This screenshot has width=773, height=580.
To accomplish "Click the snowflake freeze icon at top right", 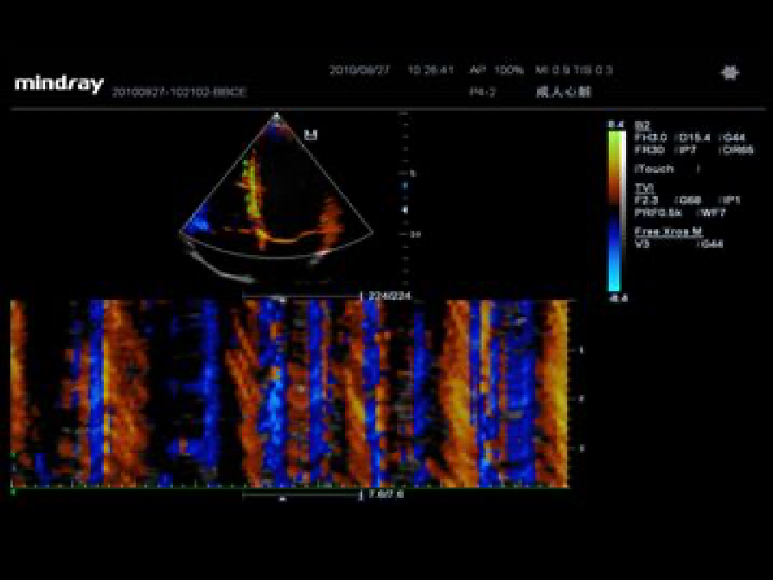I will tap(730, 73).
